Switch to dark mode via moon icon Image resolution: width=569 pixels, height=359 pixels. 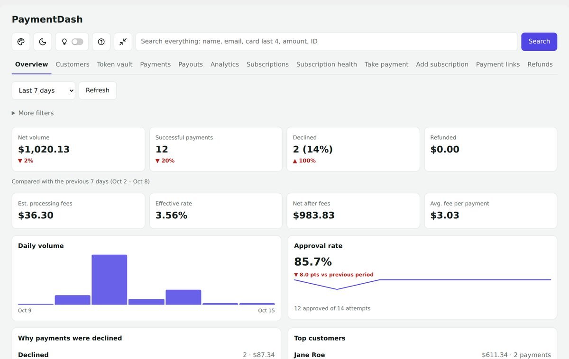pyautogui.click(x=43, y=42)
